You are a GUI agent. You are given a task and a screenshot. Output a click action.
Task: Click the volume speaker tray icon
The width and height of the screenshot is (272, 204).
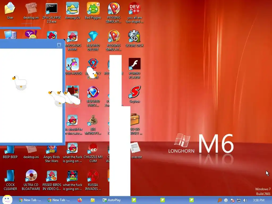click(x=245, y=200)
